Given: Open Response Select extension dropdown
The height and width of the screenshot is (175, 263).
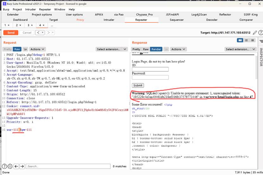Looking at the screenshot, I should coord(241,49).
